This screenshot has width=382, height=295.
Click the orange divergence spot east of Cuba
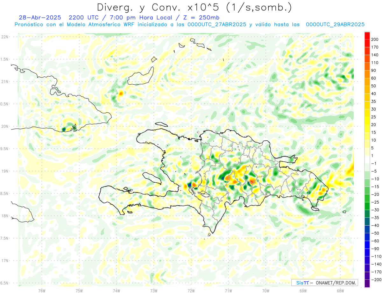[x=121, y=94]
